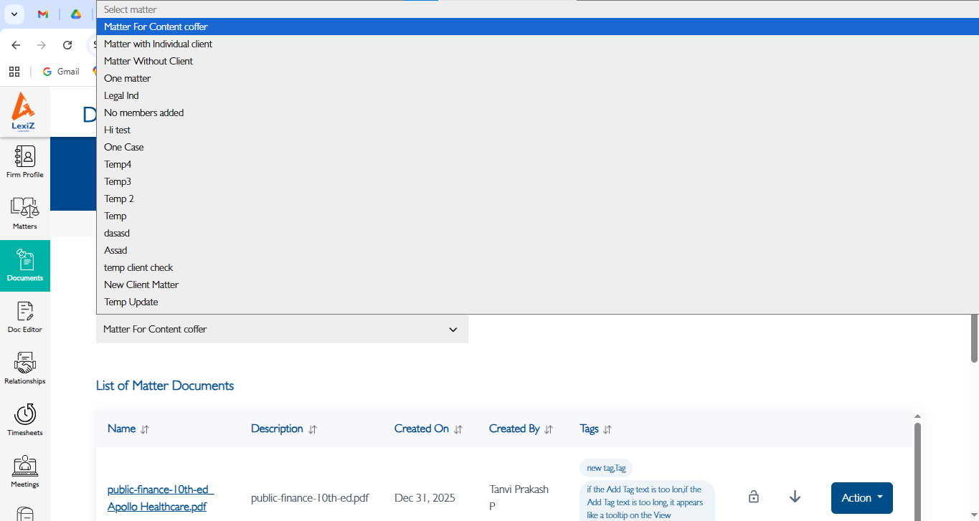Open Meetings sidebar icon
The height and width of the screenshot is (521, 979).
(24, 471)
